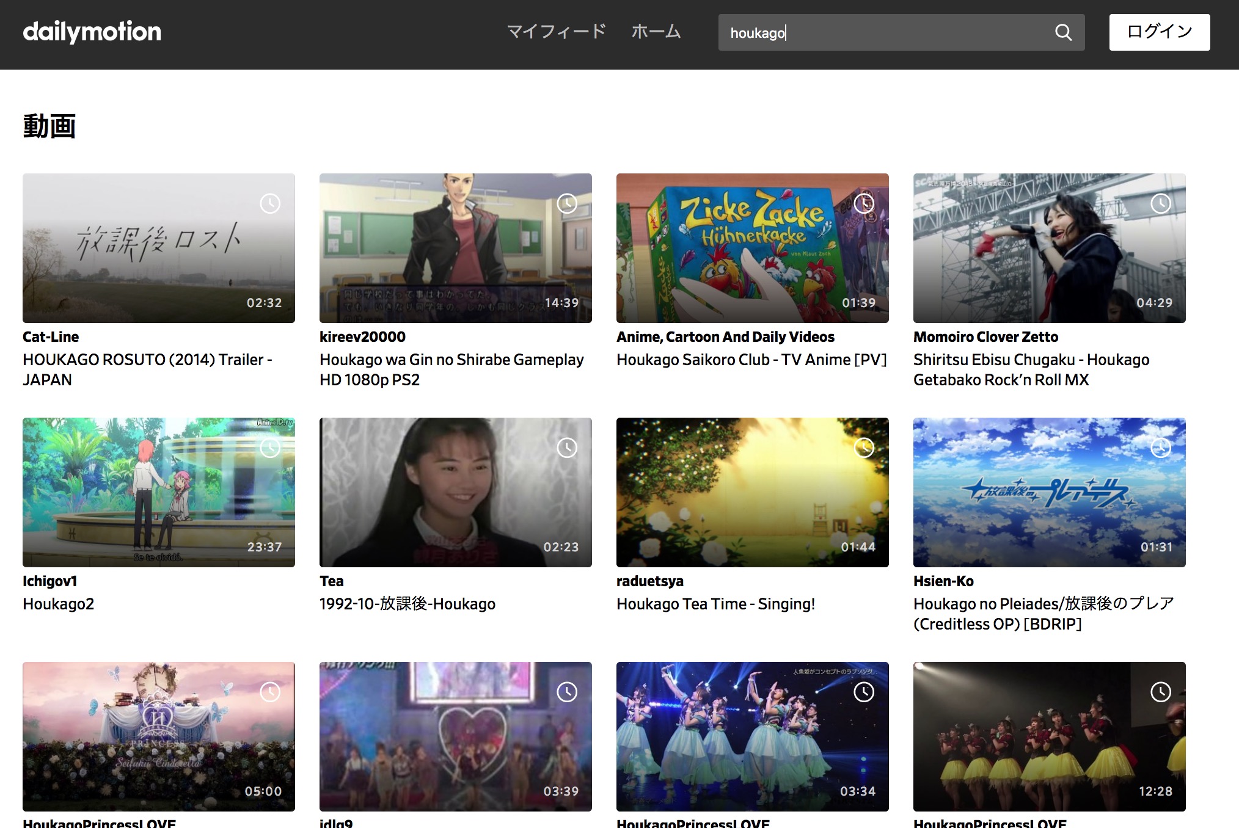The image size is (1239, 828).
Task: Play the black-and-white girl thumbnail, 02:23
Action: pyautogui.click(x=456, y=492)
